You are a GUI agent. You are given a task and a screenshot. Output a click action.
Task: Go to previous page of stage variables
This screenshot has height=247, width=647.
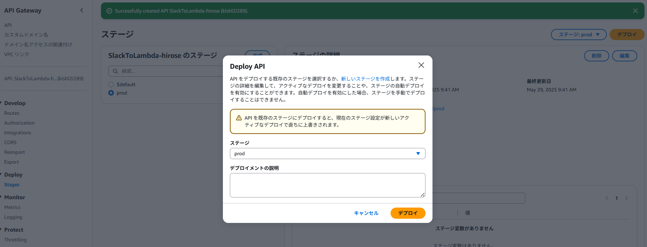(x=607, y=198)
